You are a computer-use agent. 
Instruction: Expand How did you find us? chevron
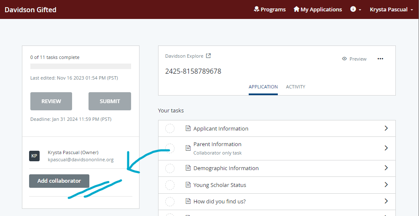[386, 201]
